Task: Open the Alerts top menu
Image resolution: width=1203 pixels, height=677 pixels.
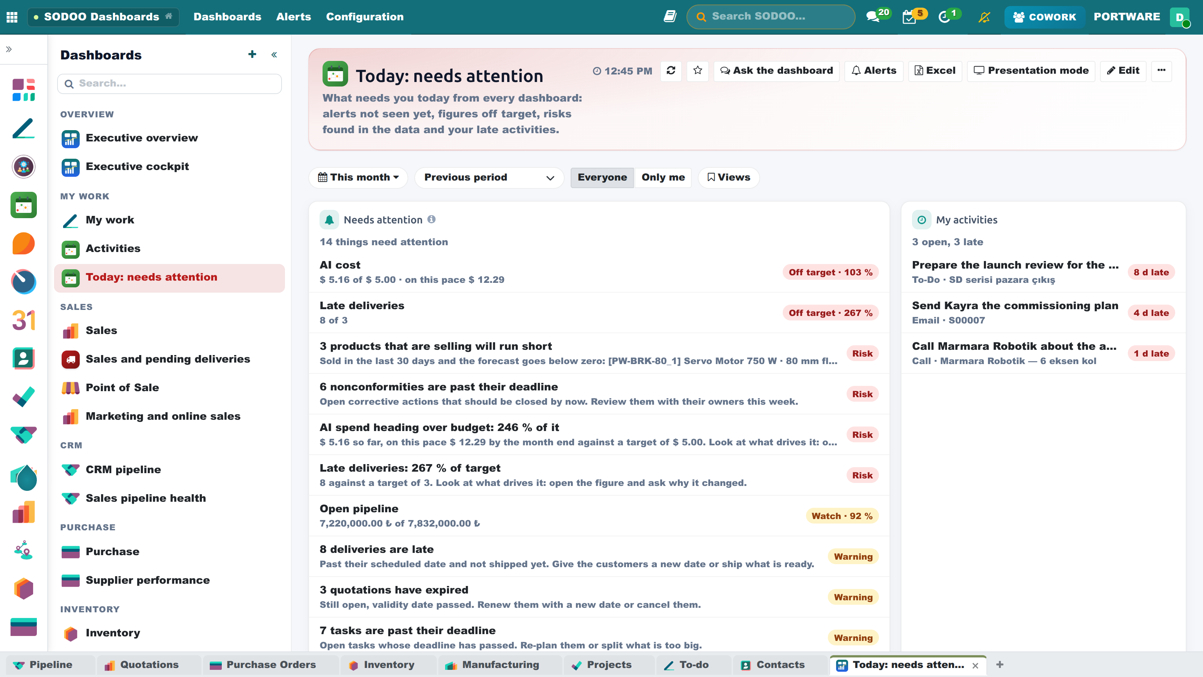Action: (x=293, y=17)
